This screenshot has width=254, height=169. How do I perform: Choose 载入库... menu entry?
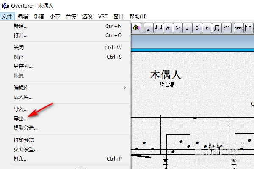pyautogui.click(x=71, y=97)
